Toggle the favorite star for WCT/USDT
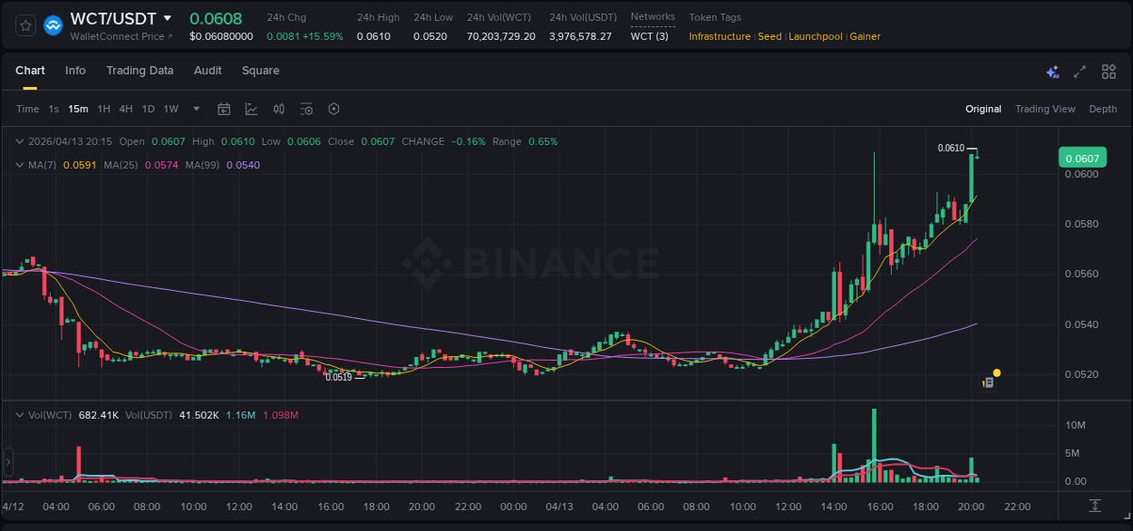 point(24,25)
